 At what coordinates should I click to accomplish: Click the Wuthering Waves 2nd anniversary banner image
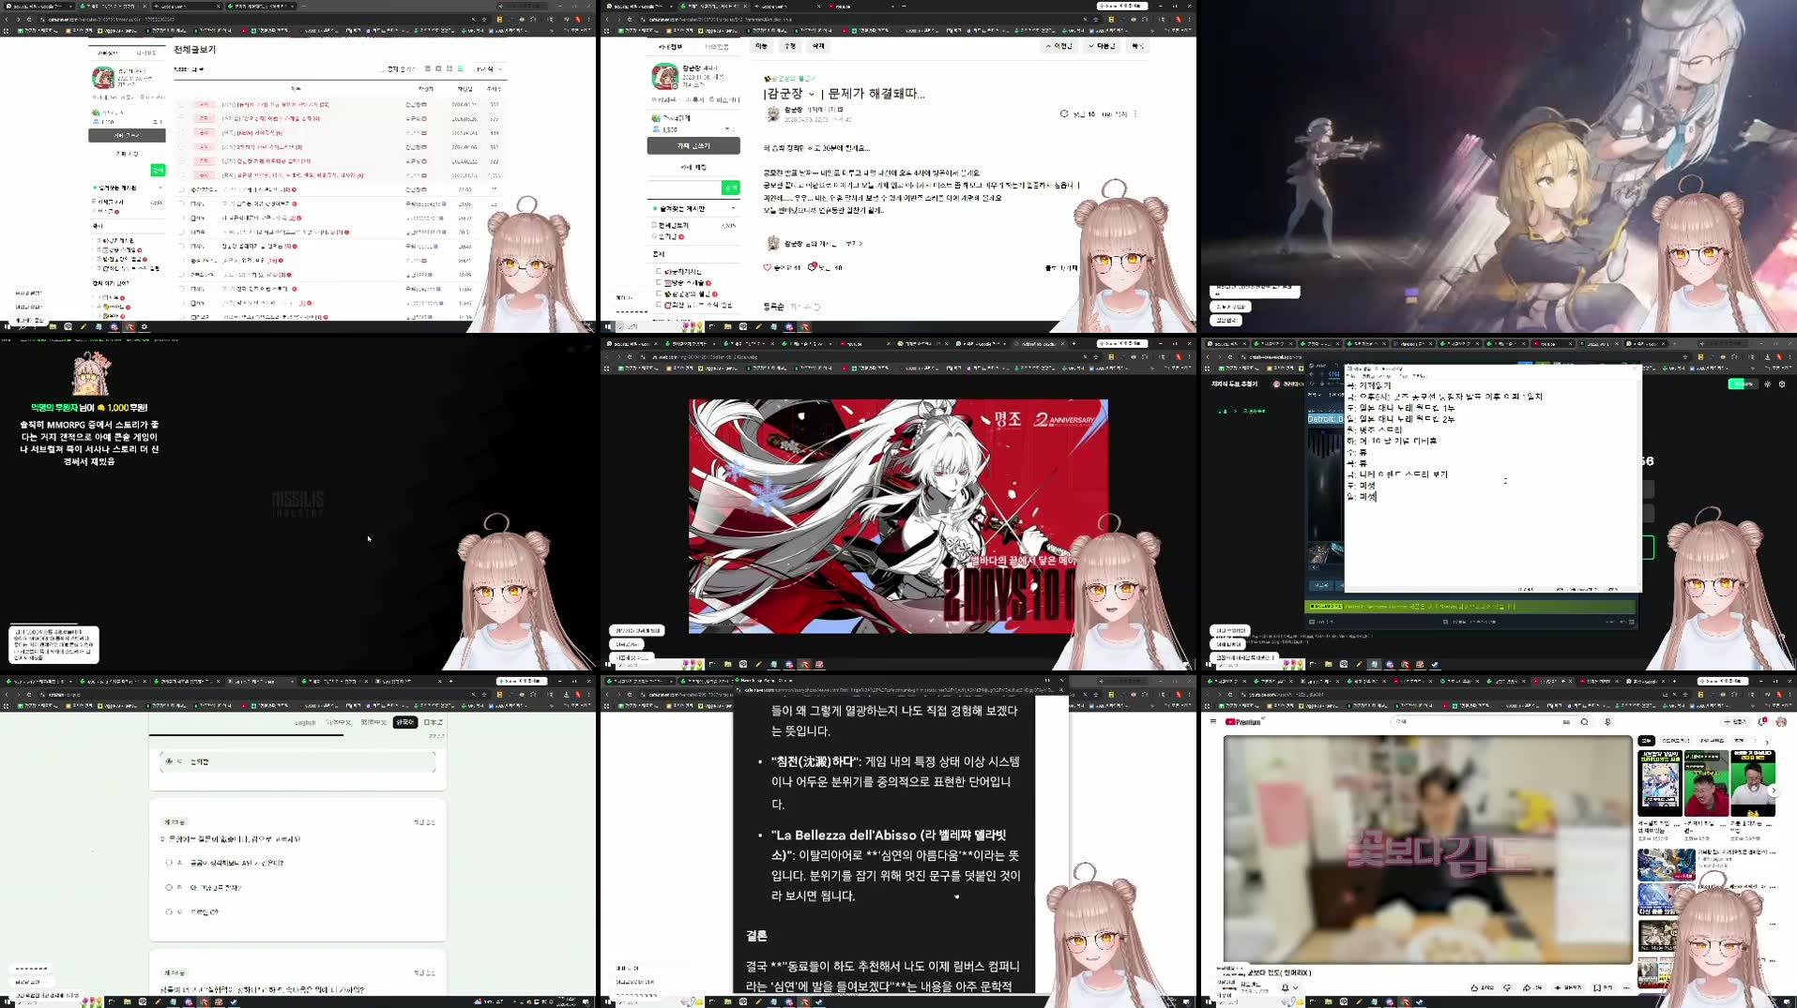(x=898, y=517)
